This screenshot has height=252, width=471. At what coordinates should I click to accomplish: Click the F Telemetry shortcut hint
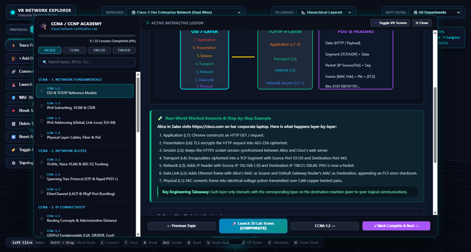[278, 243]
